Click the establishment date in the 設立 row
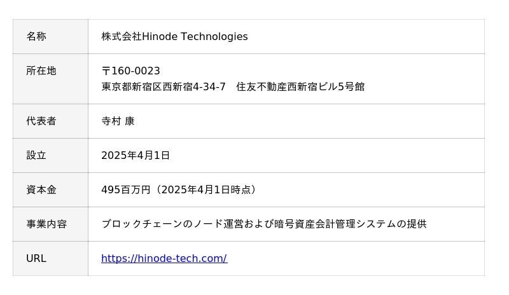 (x=136, y=155)
